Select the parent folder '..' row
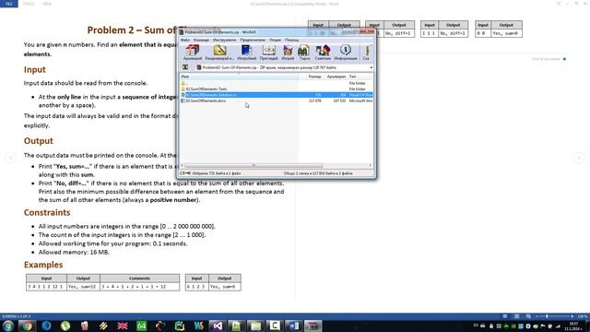This screenshot has height=332, width=590. [x=277, y=83]
